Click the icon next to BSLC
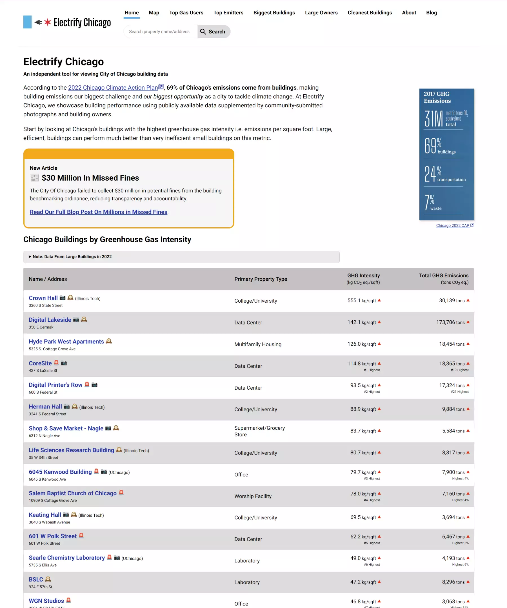This screenshot has width=507, height=608. pyautogui.click(x=48, y=579)
